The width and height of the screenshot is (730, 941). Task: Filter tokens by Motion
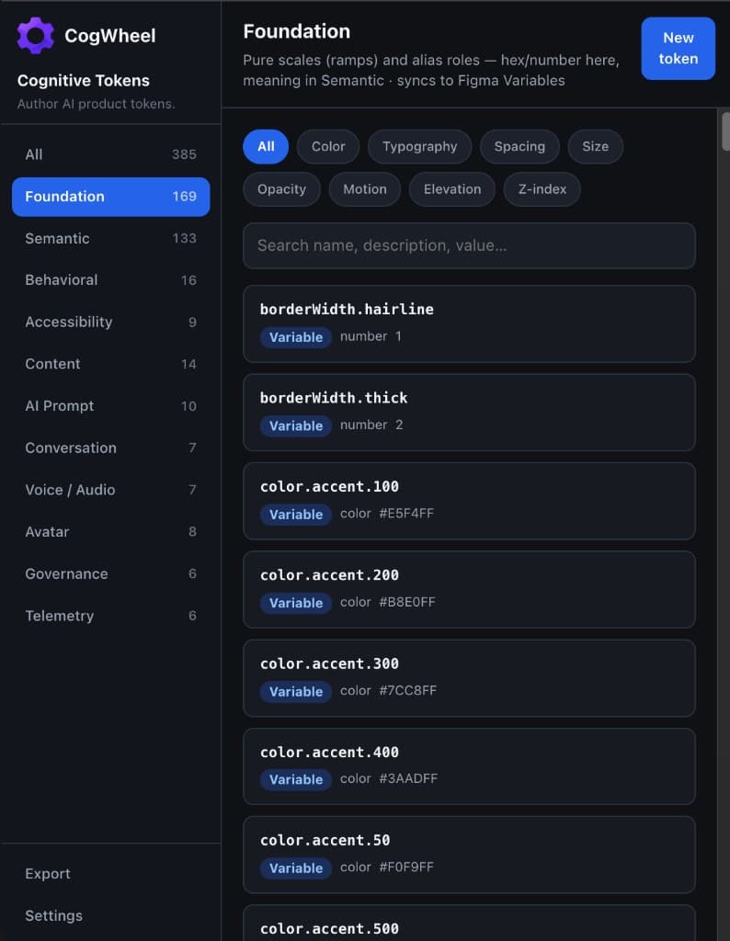(364, 189)
